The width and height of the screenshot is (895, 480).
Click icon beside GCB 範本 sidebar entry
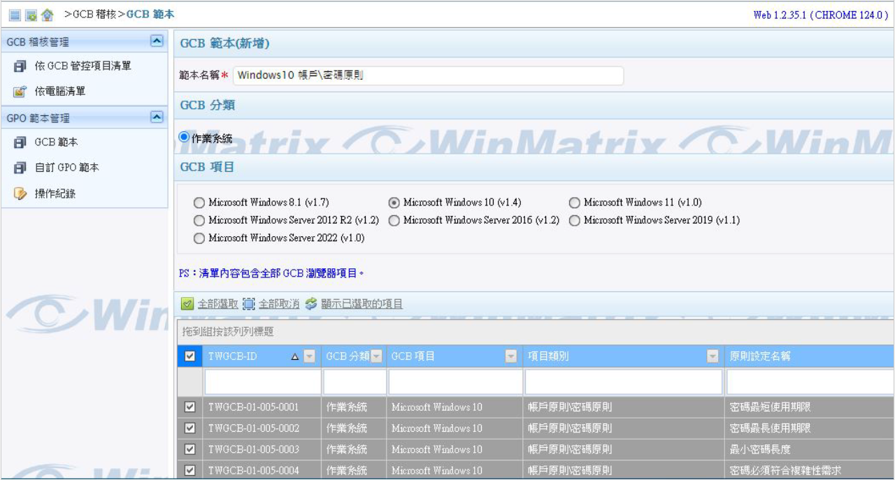[20, 143]
